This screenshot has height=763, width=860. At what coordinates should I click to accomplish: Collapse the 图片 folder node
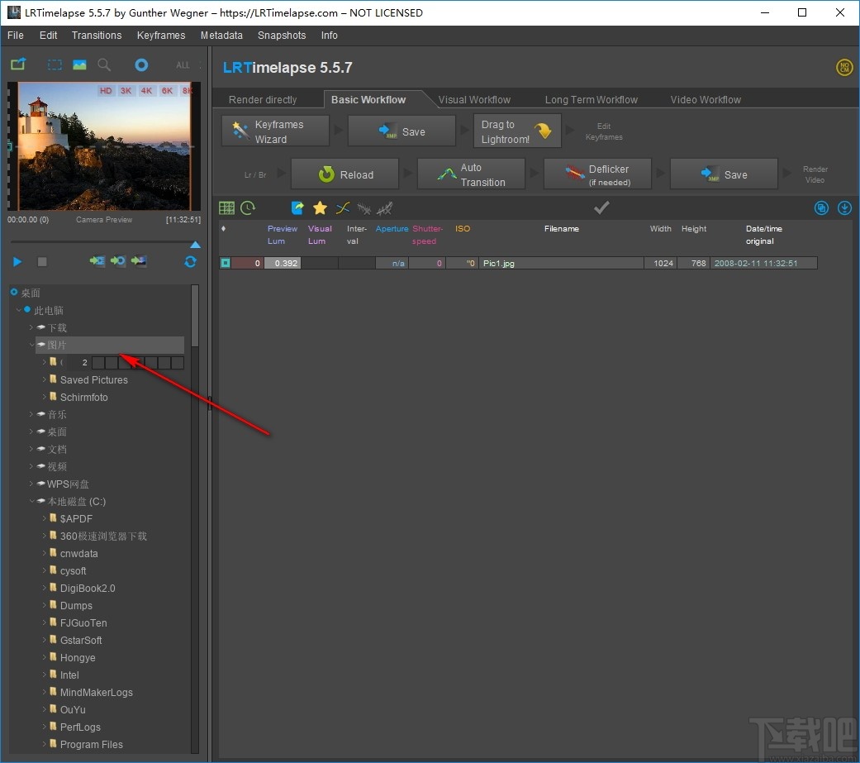[x=31, y=345]
